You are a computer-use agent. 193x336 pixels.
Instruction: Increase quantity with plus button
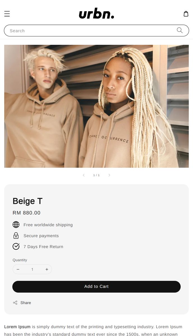click(x=47, y=269)
